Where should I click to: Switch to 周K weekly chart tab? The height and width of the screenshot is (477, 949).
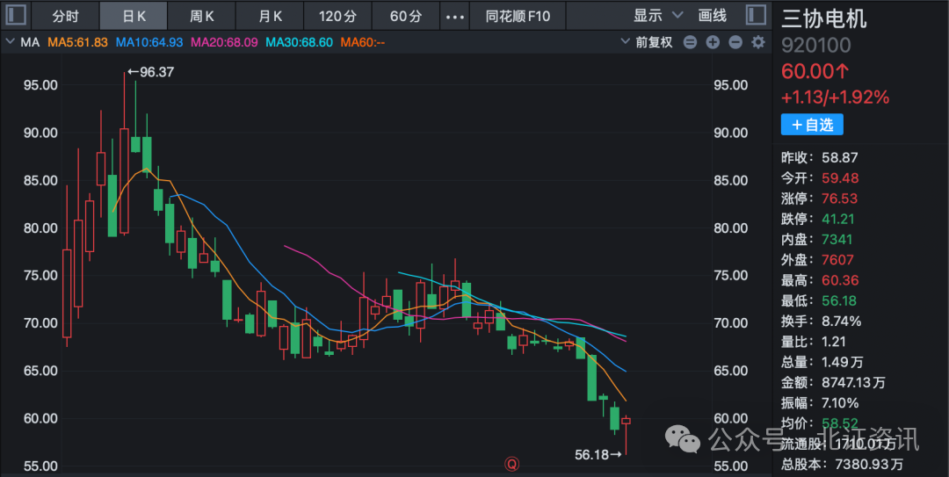202,16
